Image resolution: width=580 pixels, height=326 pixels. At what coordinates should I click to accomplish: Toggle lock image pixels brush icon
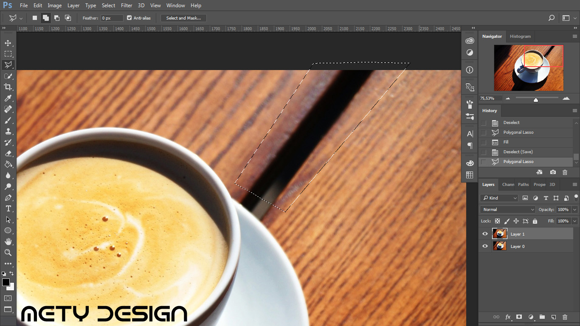coord(507,221)
